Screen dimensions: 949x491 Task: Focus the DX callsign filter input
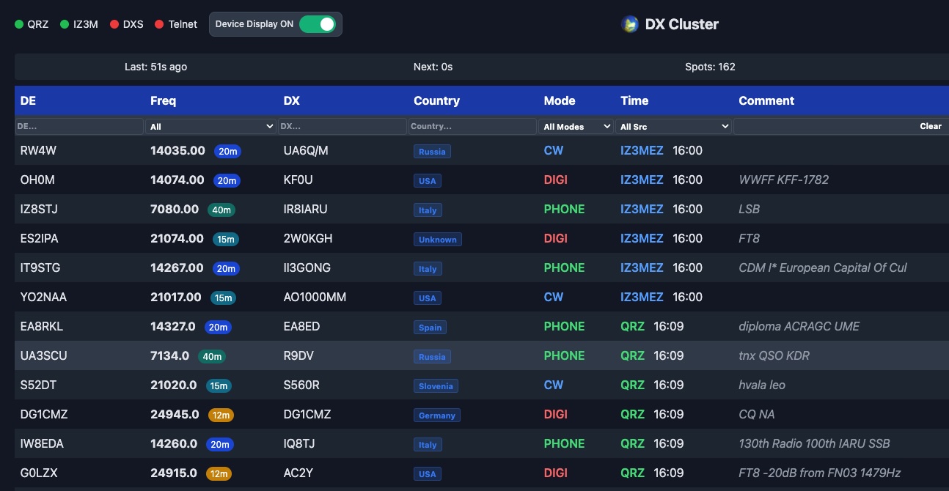click(x=342, y=127)
